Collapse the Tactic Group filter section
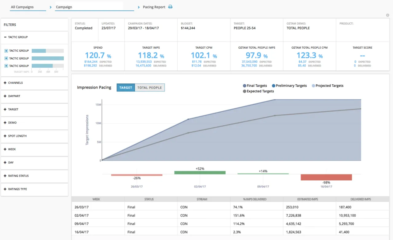The height and width of the screenshot is (240, 393). [x=5, y=37]
